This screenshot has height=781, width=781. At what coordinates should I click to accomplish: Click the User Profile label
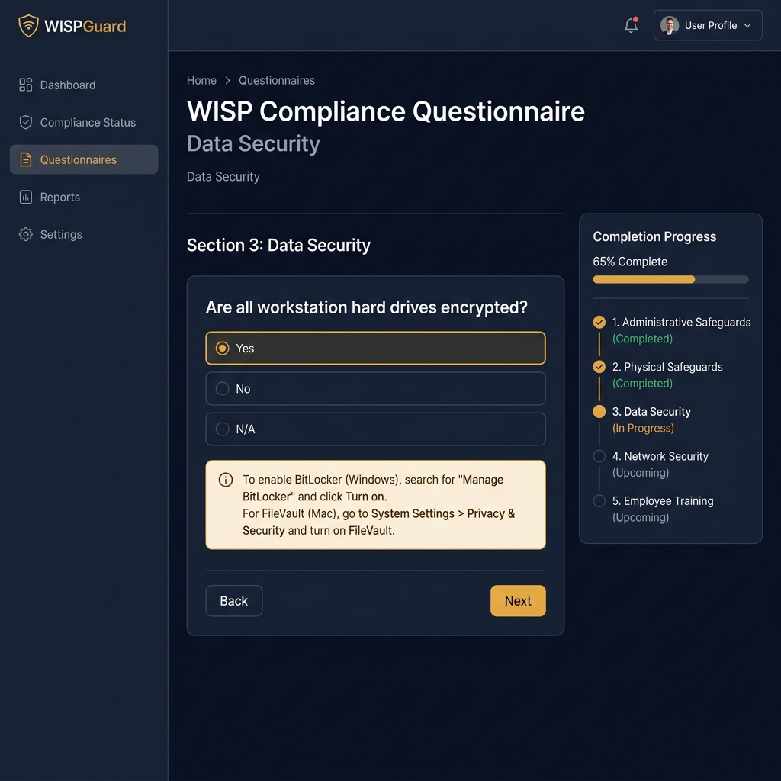(x=711, y=25)
